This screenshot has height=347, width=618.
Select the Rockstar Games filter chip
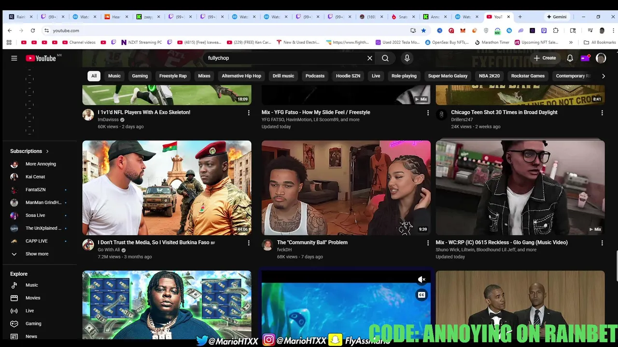(x=528, y=76)
